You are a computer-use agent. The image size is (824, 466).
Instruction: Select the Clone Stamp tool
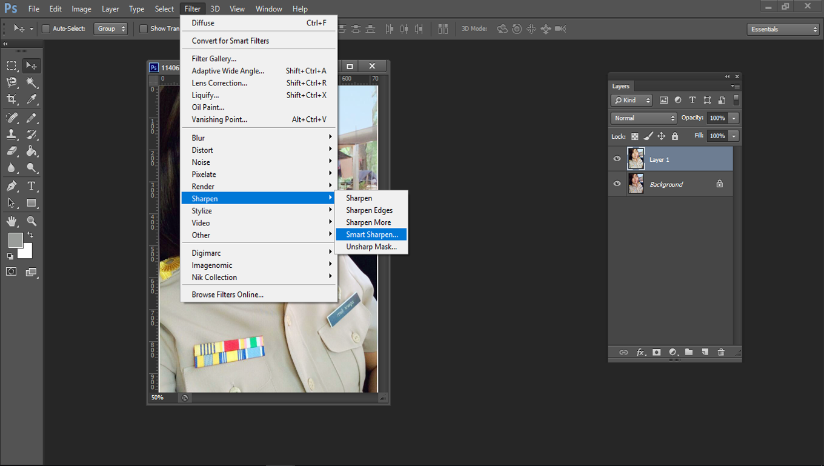[12, 135]
